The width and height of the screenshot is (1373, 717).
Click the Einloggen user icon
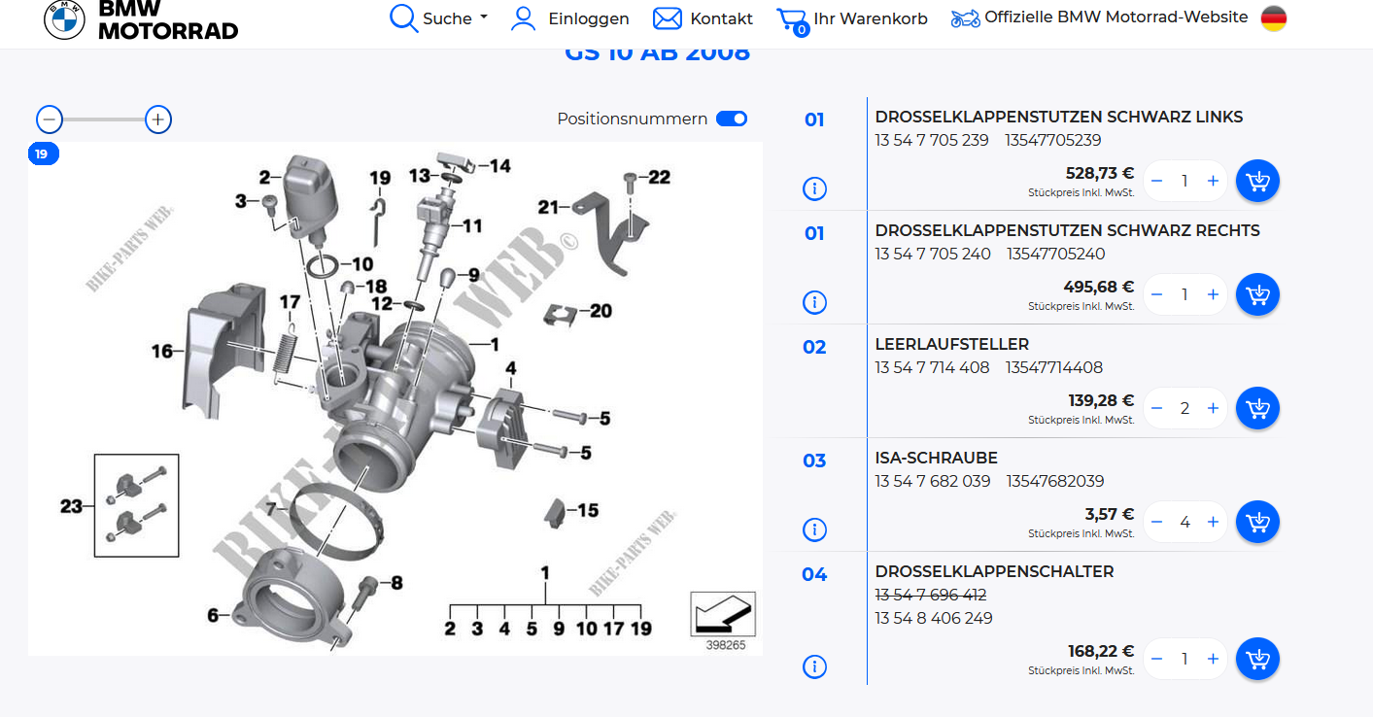tap(524, 18)
